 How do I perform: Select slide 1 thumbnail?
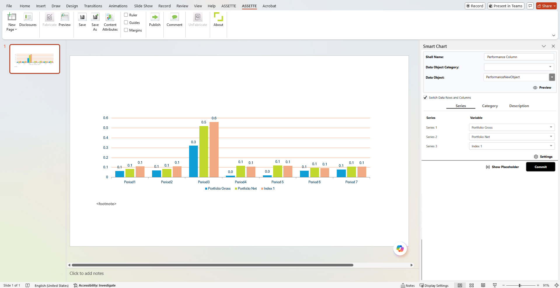(35, 59)
